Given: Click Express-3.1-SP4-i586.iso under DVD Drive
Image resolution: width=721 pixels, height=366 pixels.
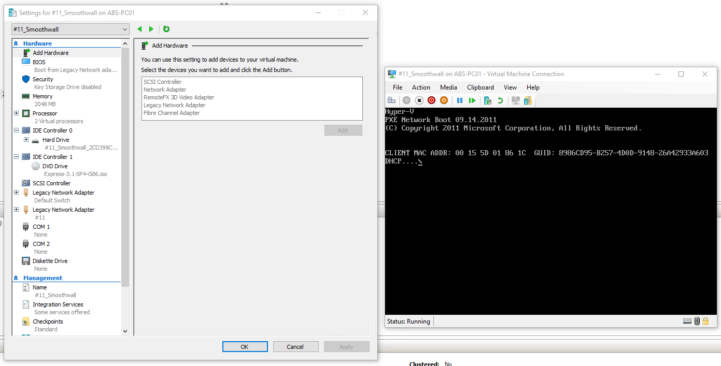Looking at the screenshot, I should [76, 174].
